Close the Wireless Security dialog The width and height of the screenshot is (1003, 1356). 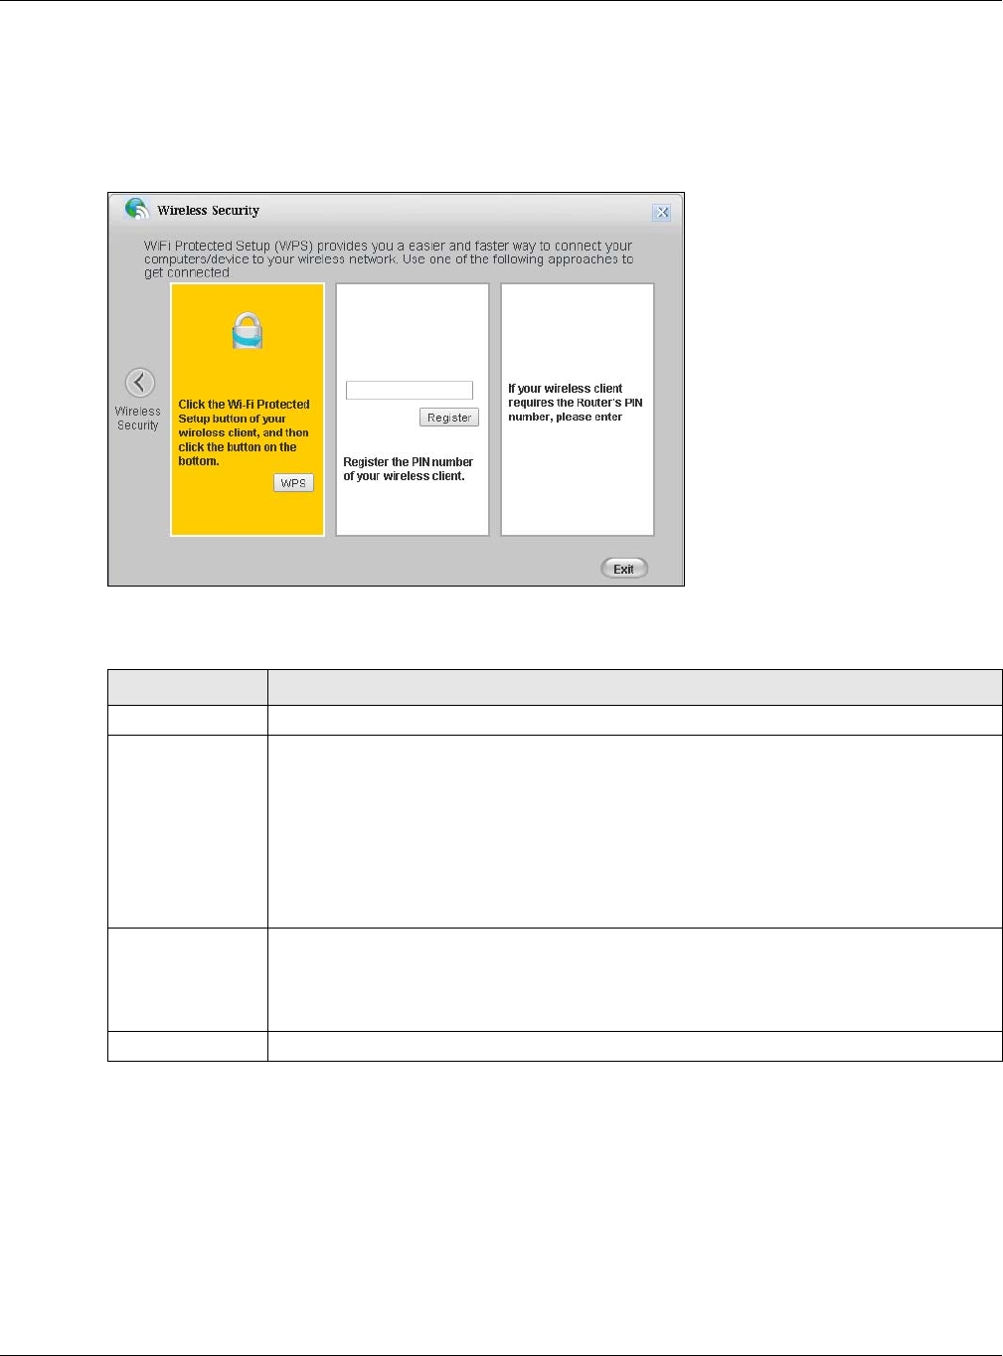[662, 212]
